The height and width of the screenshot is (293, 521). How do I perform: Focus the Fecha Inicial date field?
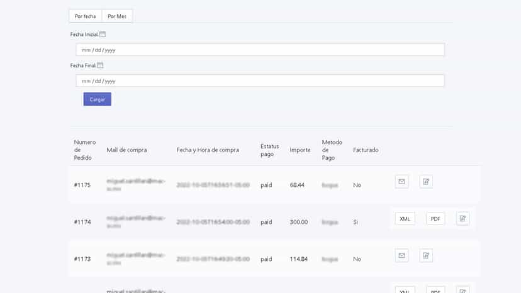coord(260,50)
